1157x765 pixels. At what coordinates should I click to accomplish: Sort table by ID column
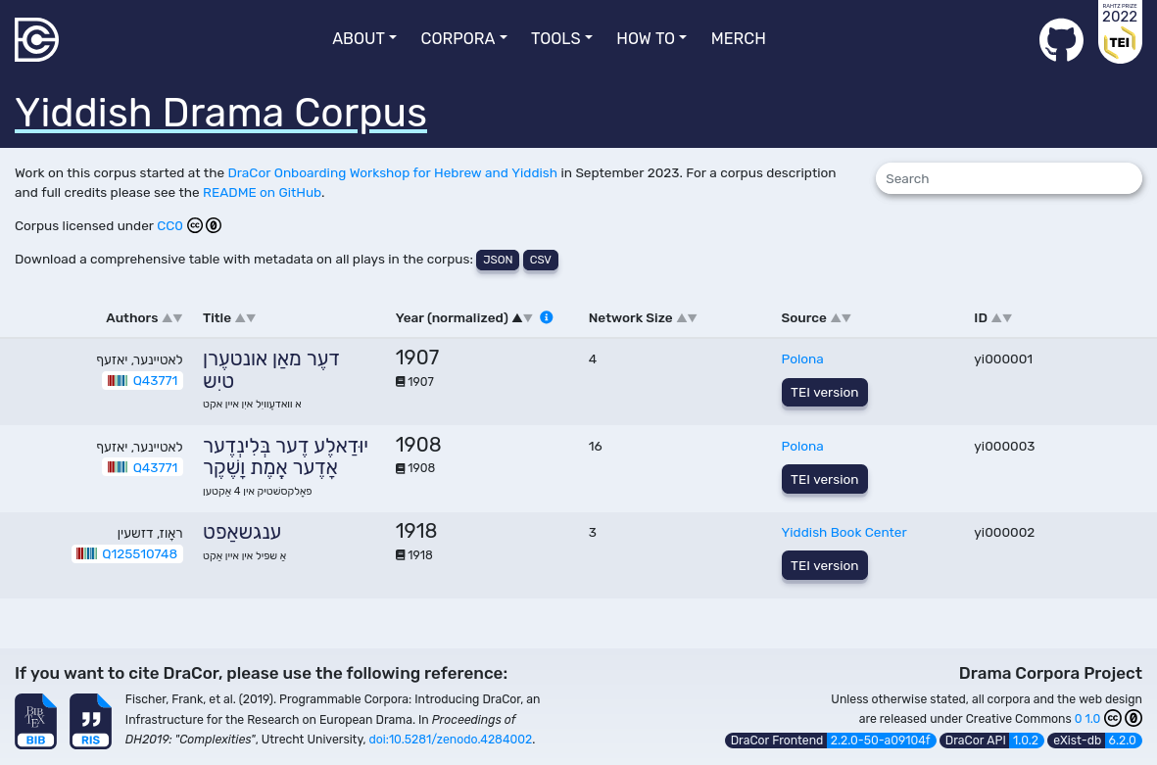click(x=992, y=318)
